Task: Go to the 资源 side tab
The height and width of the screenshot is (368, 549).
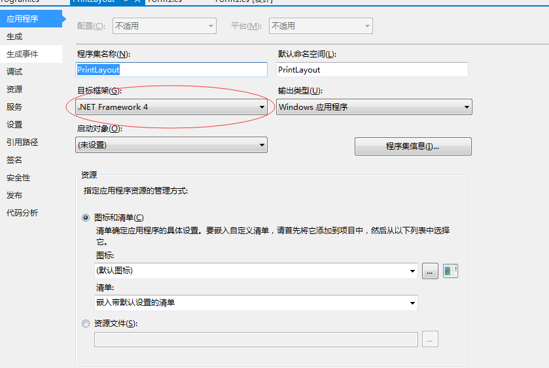Action: pyautogui.click(x=31, y=89)
